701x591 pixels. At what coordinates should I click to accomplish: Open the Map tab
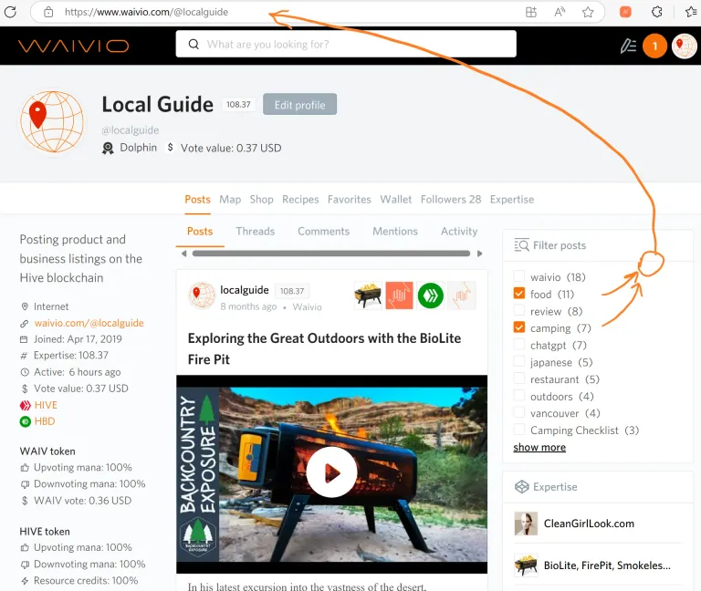(230, 199)
